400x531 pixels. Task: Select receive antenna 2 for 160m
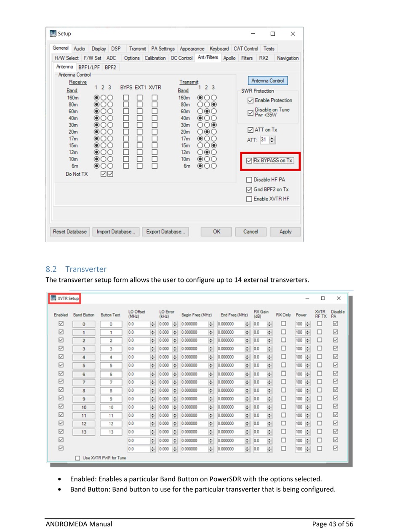[x=103, y=97]
